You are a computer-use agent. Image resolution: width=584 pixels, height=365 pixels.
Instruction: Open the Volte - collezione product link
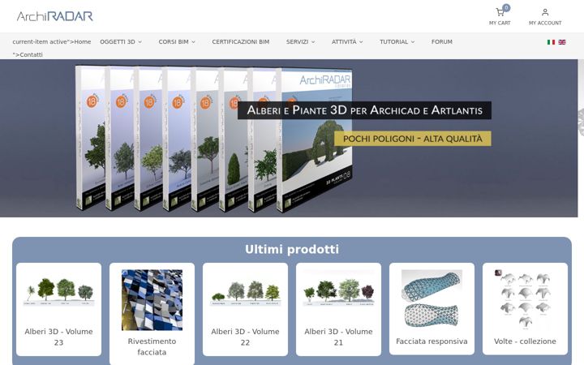[525, 341]
